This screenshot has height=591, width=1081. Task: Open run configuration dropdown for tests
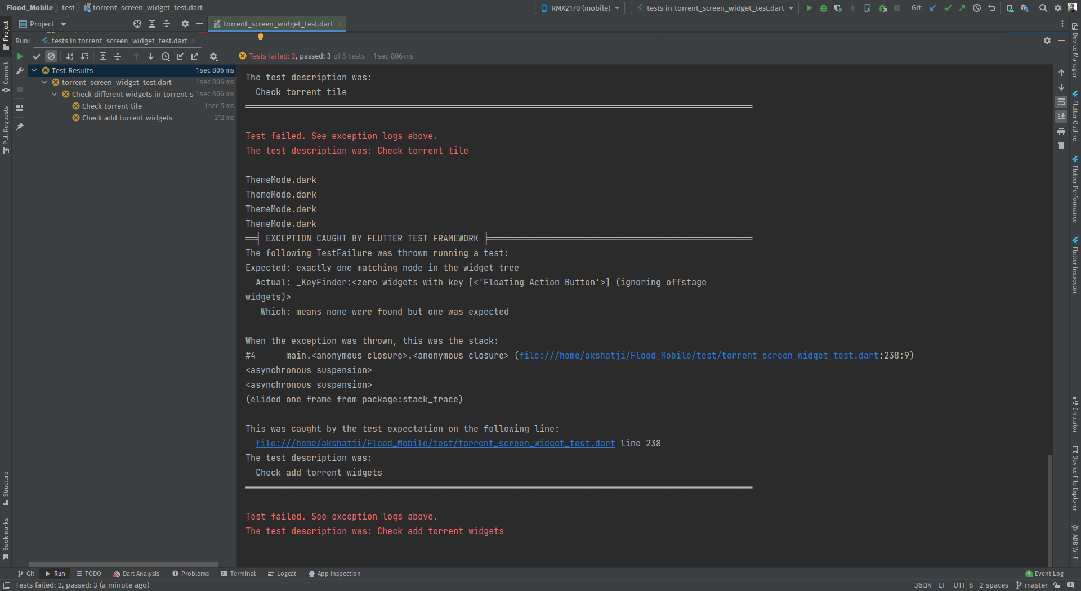(x=714, y=8)
